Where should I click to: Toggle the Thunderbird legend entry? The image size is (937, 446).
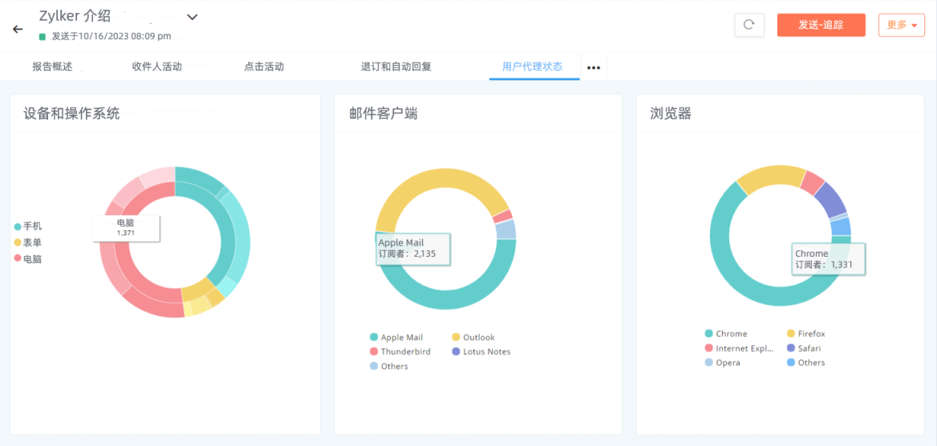point(400,351)
